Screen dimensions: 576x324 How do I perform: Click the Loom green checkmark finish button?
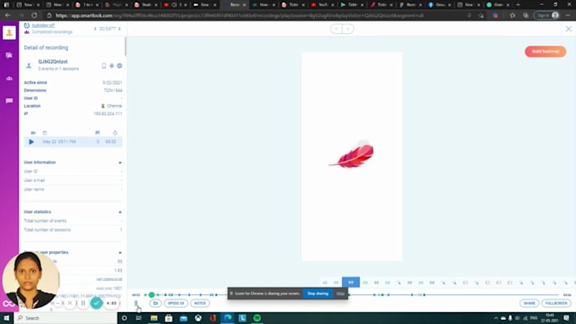click(97, 303)
